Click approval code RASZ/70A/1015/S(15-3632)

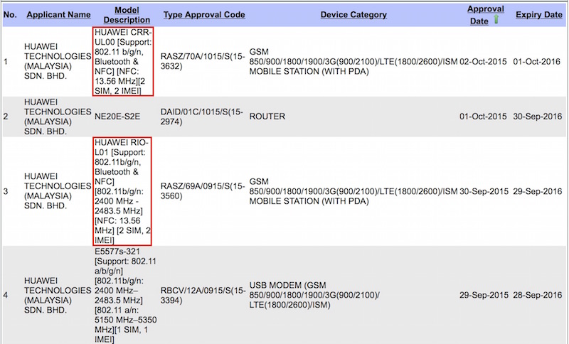tap(203, 62)
